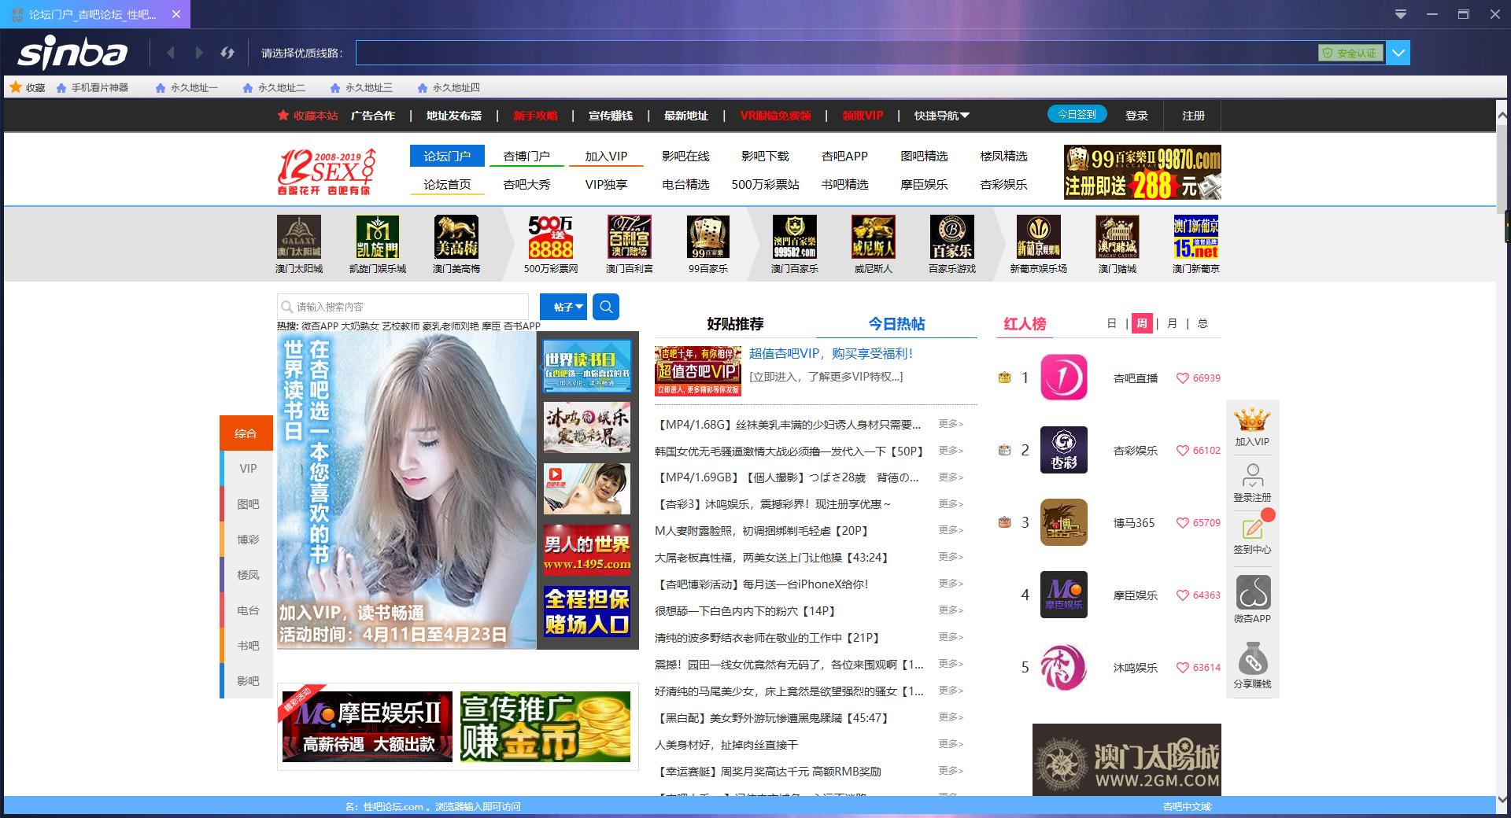Click the 澳门太阳城 Galaxy icon
Image resolution: width=1511 pixels, height=818 pixels.
click(x=299, y=237)
